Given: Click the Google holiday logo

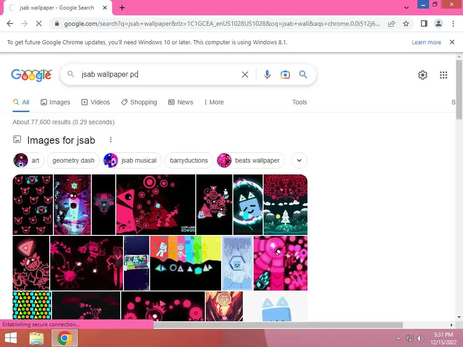Looking at the screenshot, I should (x=32, y=75).
